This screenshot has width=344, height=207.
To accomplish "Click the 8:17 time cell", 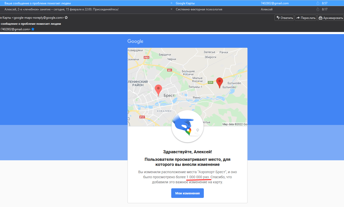I will coord(325,9).
